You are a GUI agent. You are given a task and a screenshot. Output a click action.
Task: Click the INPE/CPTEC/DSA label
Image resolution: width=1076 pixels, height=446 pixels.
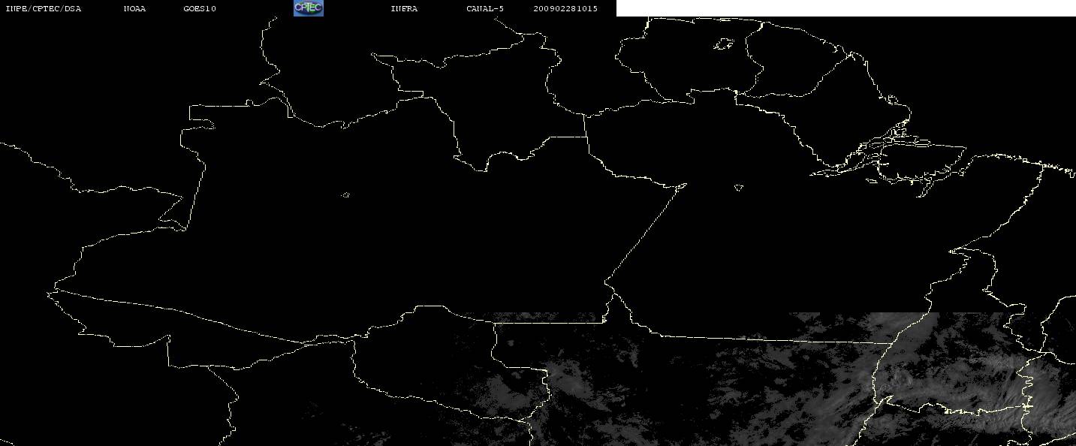[x=43, y=9]
